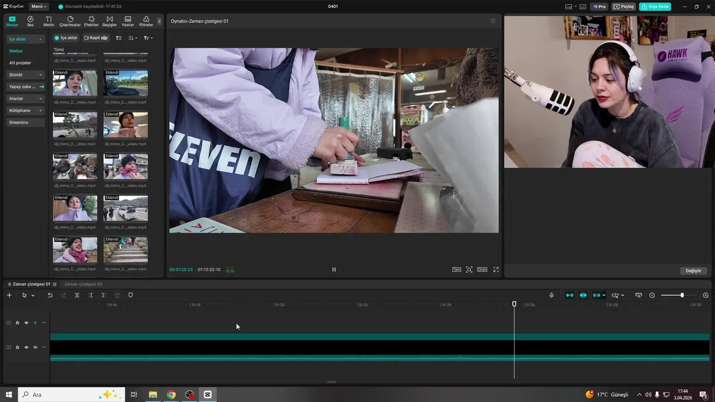Image resolution: width=715 pixels, height=402 pixels.
Task: Toggle linkage between clips
Action: point(597,295)
